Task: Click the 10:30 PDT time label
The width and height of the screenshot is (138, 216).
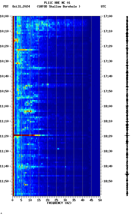Action: click(x=4, y=61)
